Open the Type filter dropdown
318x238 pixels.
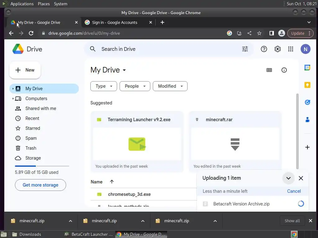[104, 86]
